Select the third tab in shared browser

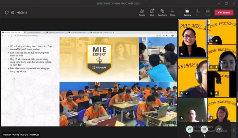[x=56, y=32]
